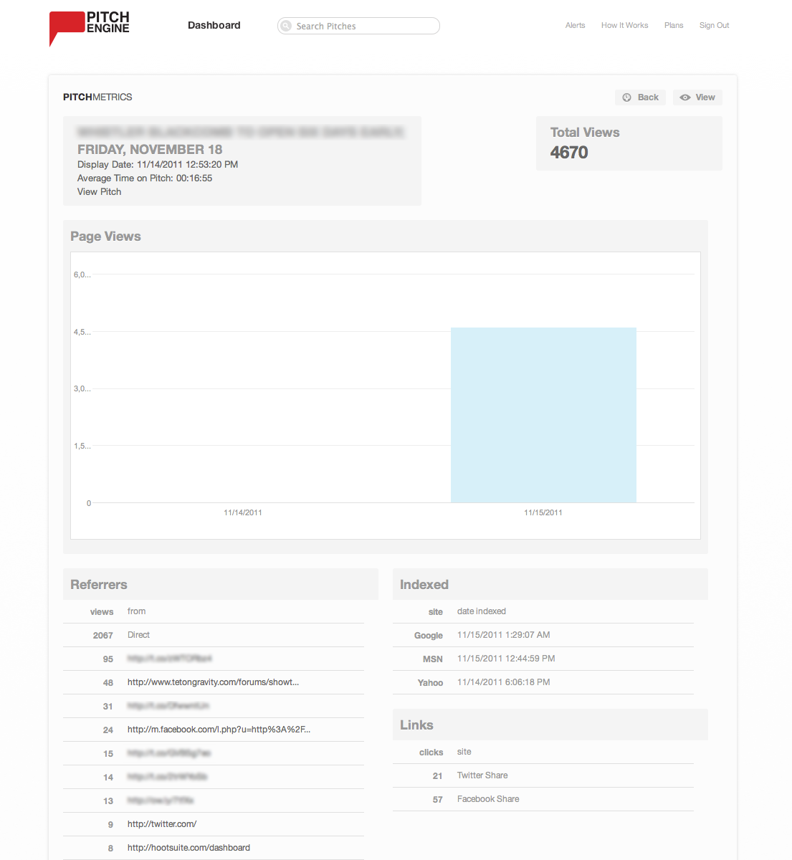Click the eye icon on View button
The height and width of the screenshot is (860, 792).
point(685,97)
